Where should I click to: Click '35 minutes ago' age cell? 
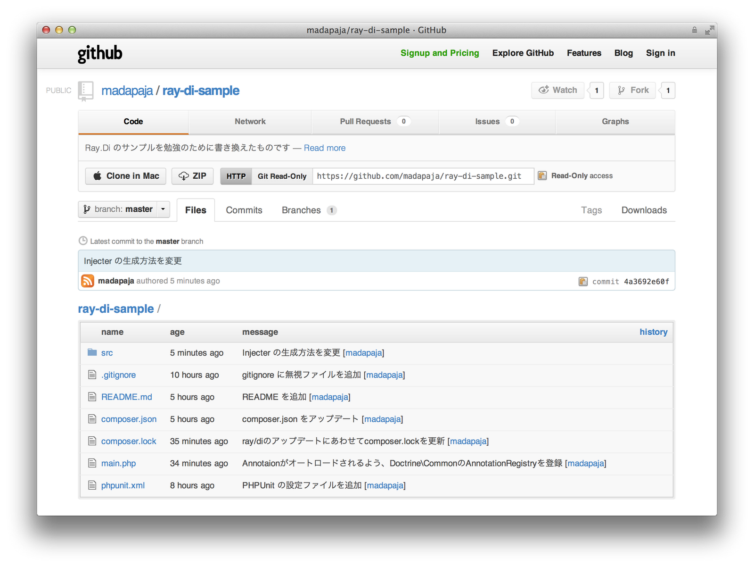[x=199, y=441]
